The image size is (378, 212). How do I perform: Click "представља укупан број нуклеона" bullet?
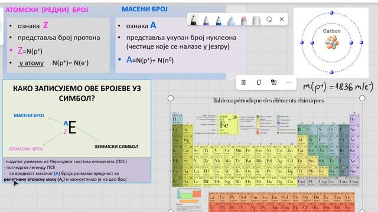(x=181, y=38)
